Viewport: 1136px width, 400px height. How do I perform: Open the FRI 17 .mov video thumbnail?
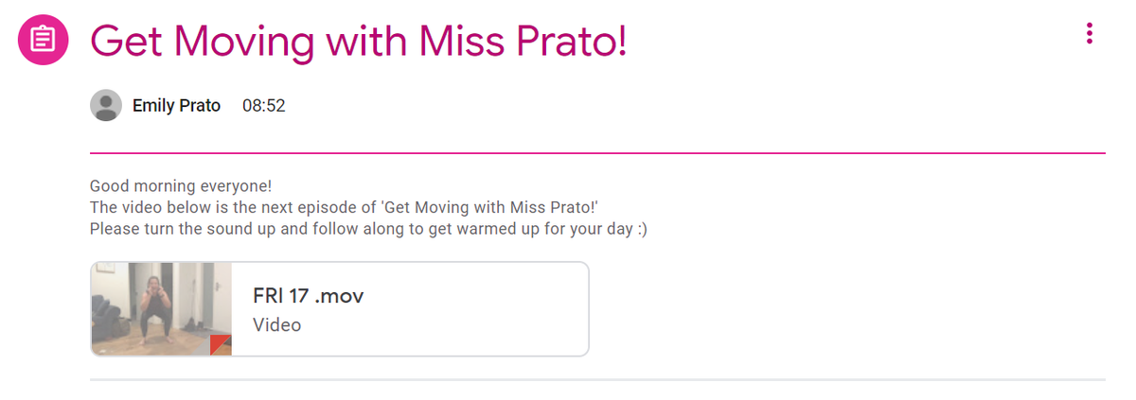pyautogui.click(x=161, y=309)
